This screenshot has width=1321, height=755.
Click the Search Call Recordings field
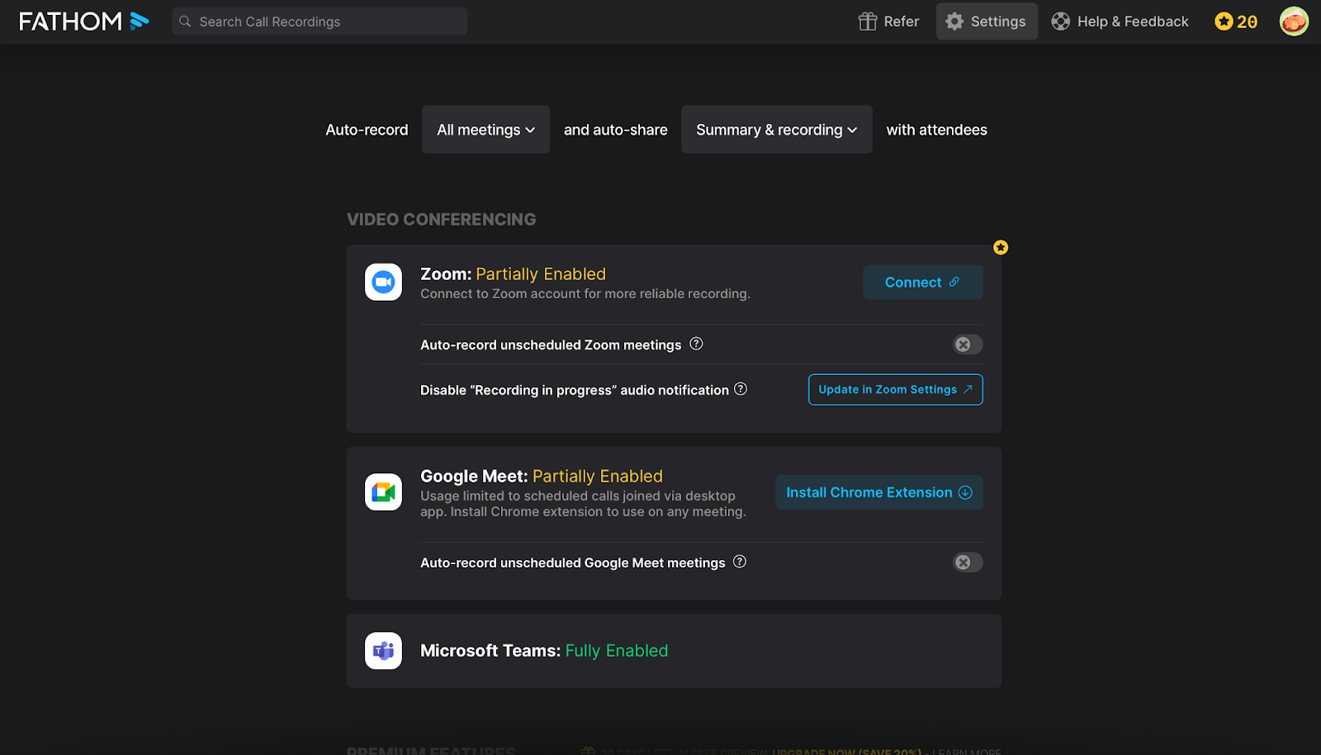click(320, 21)
